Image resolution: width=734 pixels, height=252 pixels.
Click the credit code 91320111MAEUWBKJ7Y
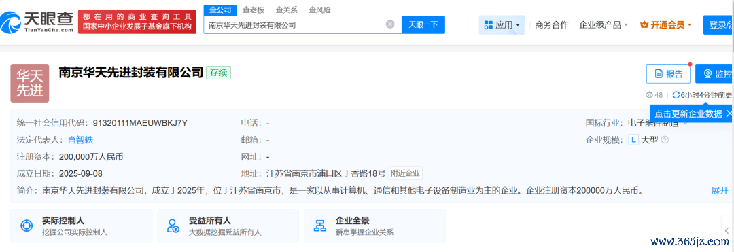140,123
